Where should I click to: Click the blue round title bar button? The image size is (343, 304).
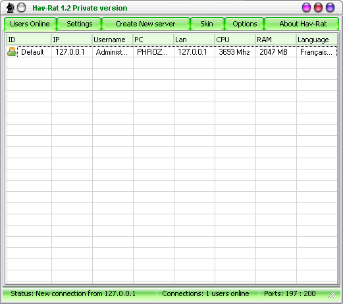click(330, 7)
